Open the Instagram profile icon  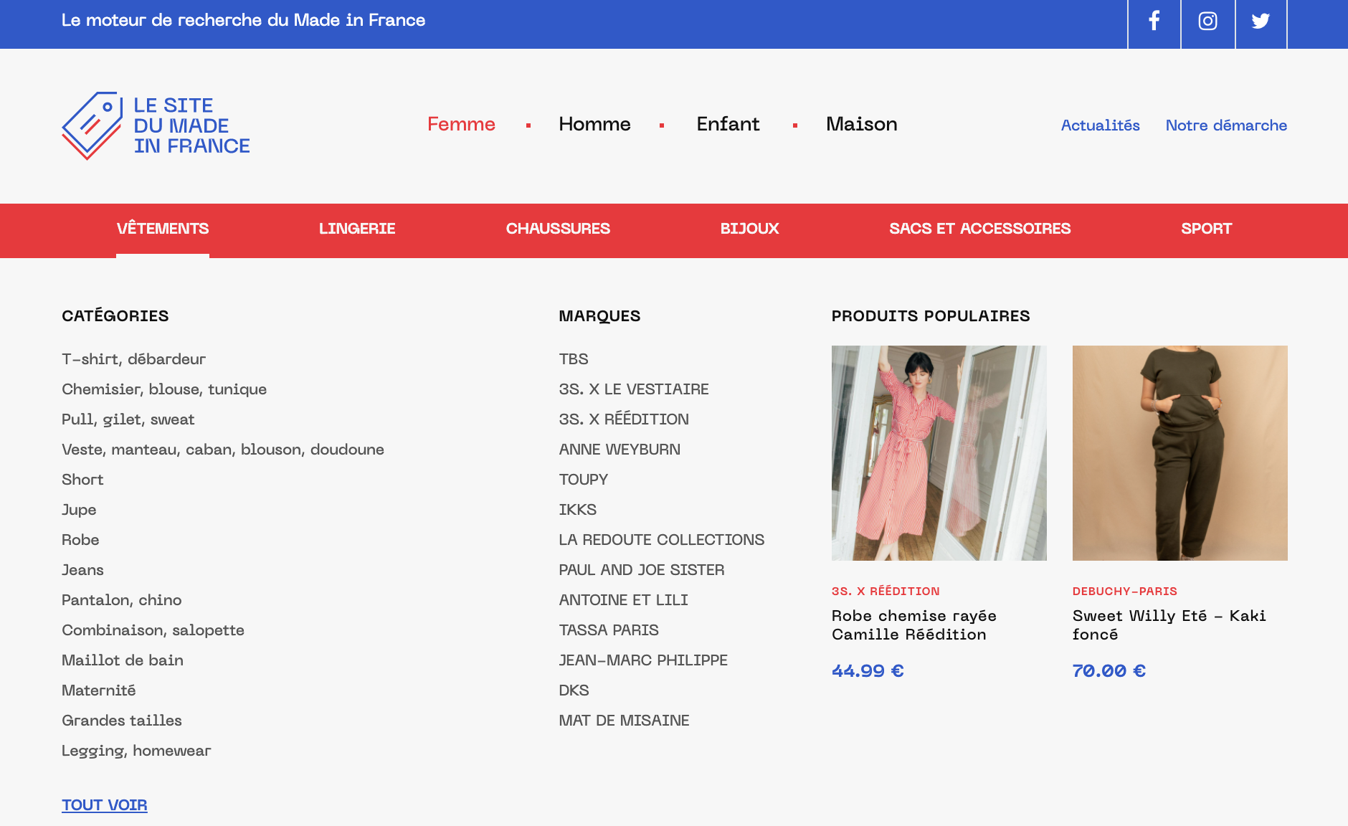[x=1207, y=22]
